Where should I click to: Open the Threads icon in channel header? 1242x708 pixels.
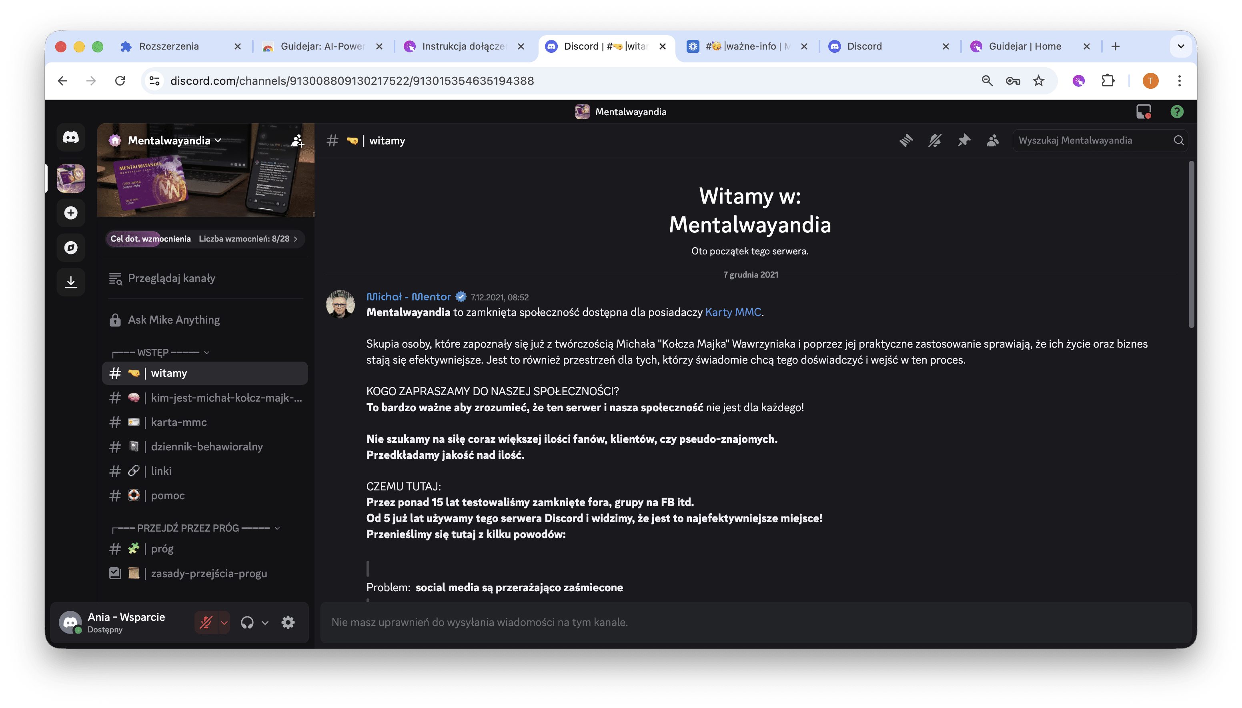pyautogui.click(x=905, y=140)
